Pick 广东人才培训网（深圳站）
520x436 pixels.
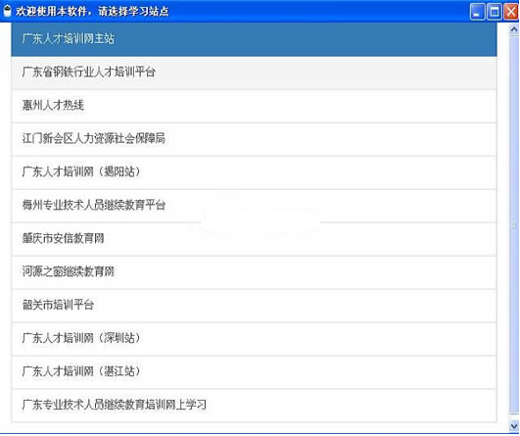click(x=254, y=339)
